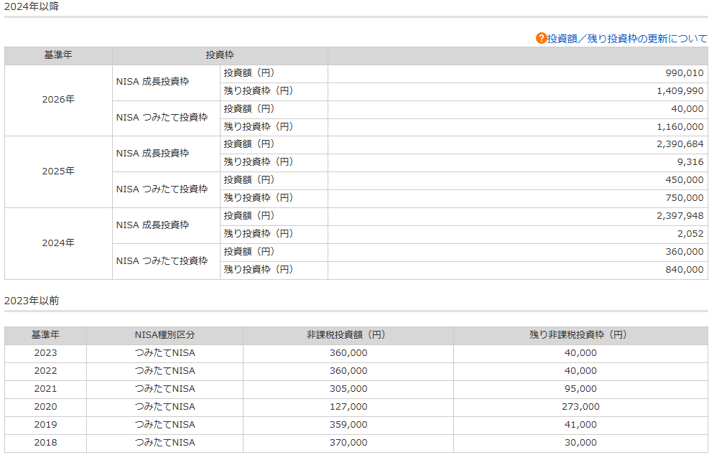This screenshot has width=727, height=465.
Task: Select the NISA種別区分 column header
Action: (165, 335)
